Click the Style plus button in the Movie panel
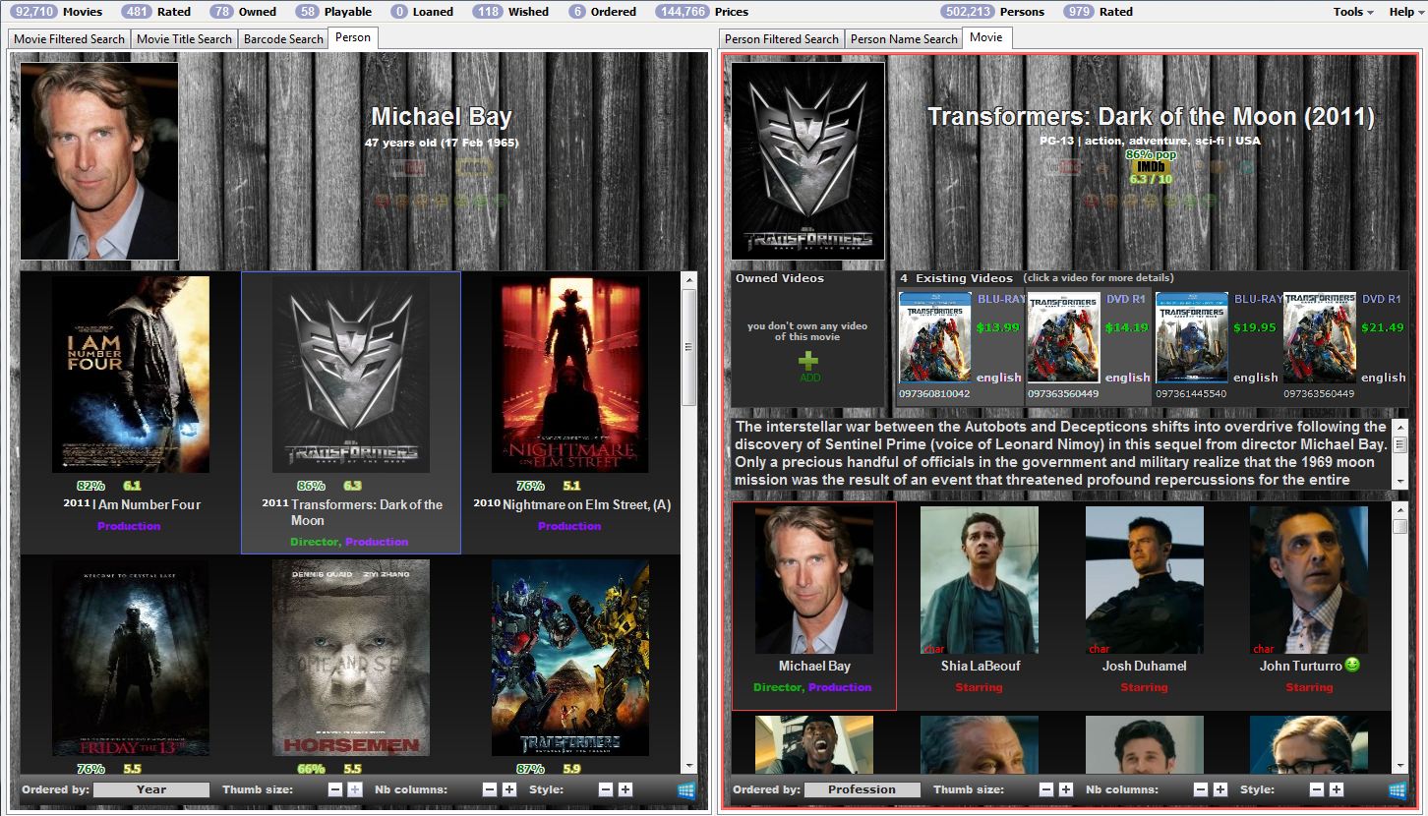 [1337, 789]
